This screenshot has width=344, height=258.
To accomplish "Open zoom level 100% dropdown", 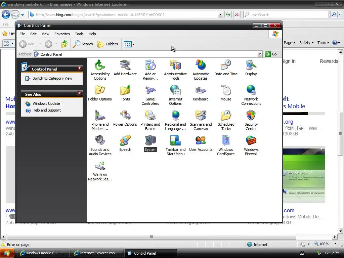I will point(335,244).
